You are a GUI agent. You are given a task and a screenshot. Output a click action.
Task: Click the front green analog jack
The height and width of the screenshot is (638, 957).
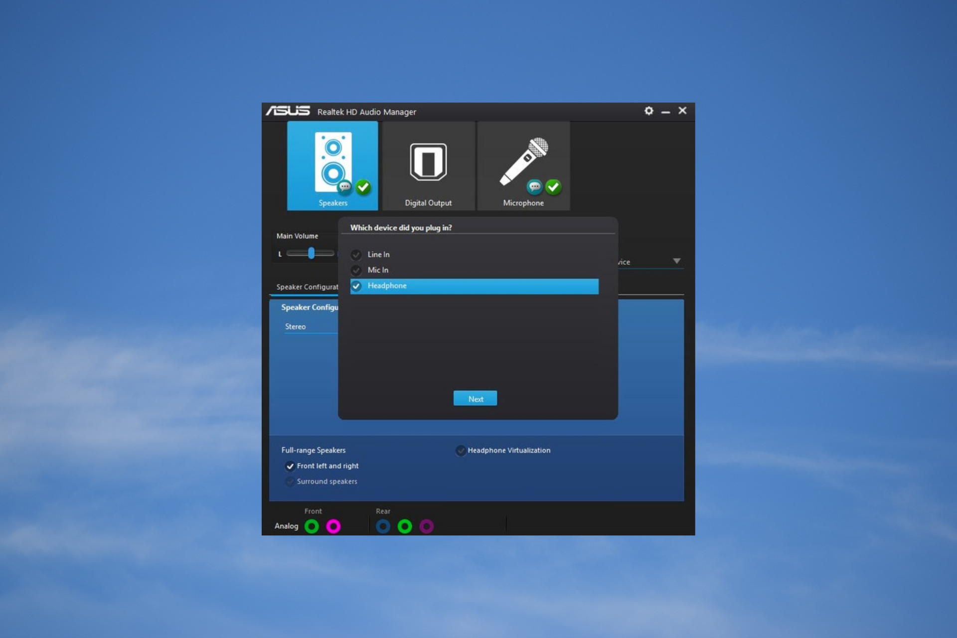(x=312, y=526)
